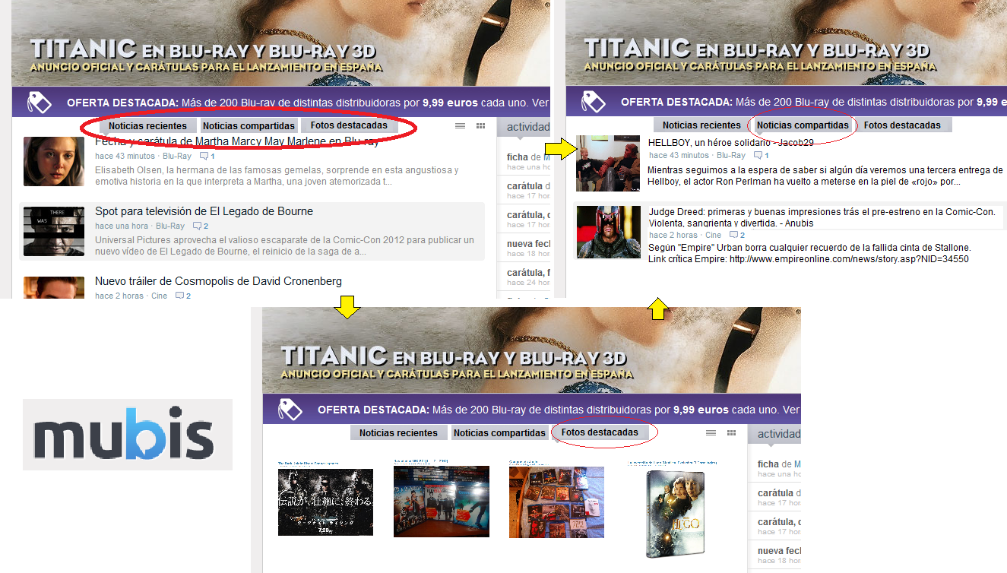This screenshot has height=573, width=1007.
Task: Click Blu-Ray category link under Martha Marcy news
Action: [177, 156]
